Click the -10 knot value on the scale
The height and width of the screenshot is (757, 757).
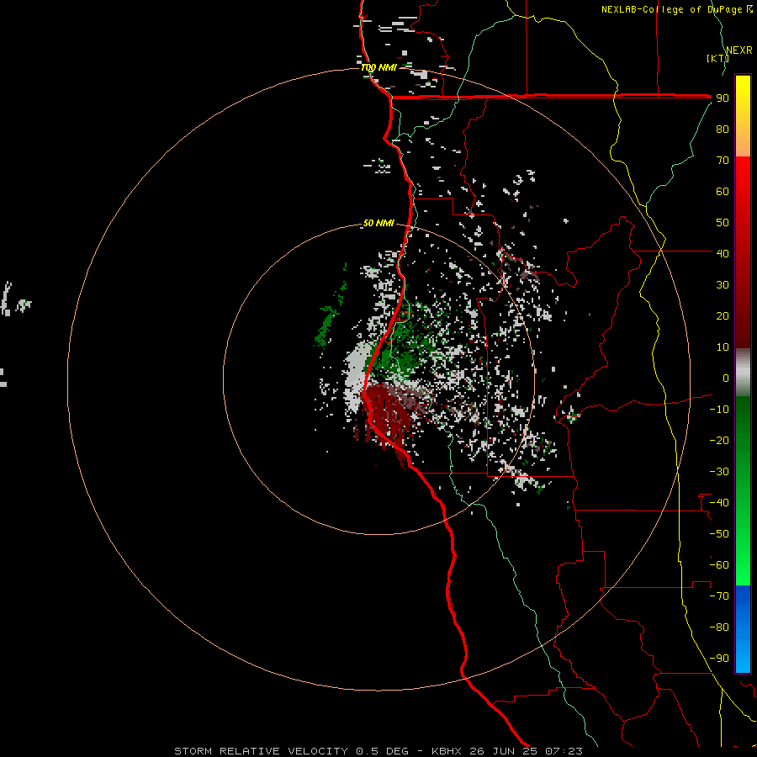point(719,410)
